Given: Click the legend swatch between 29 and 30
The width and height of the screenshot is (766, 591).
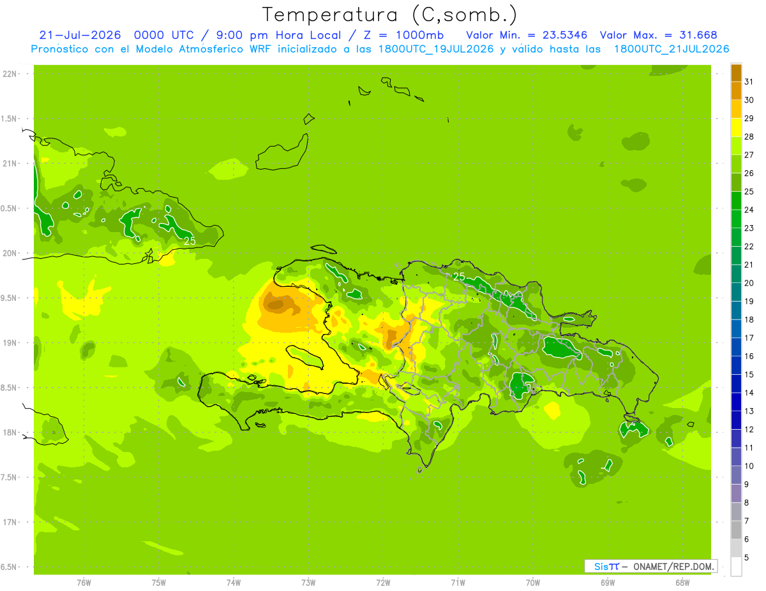Looking at the screenshot, I should (x=736, y=109).
